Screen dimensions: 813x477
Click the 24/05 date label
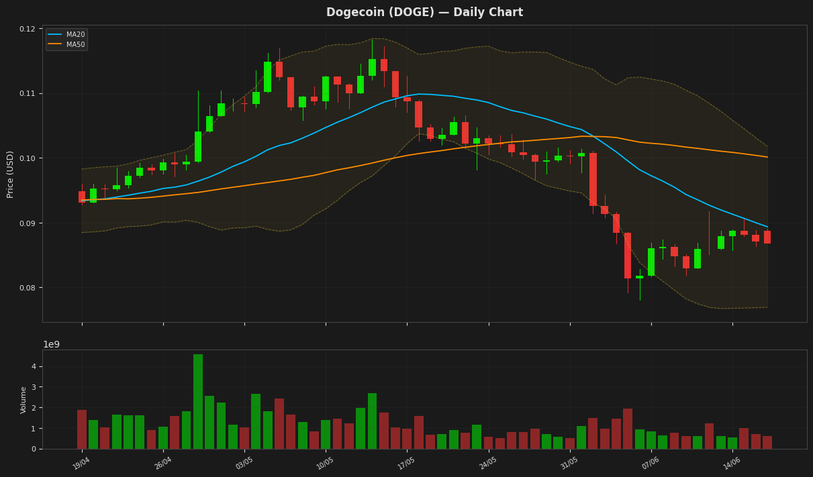[x=487, y=463]
